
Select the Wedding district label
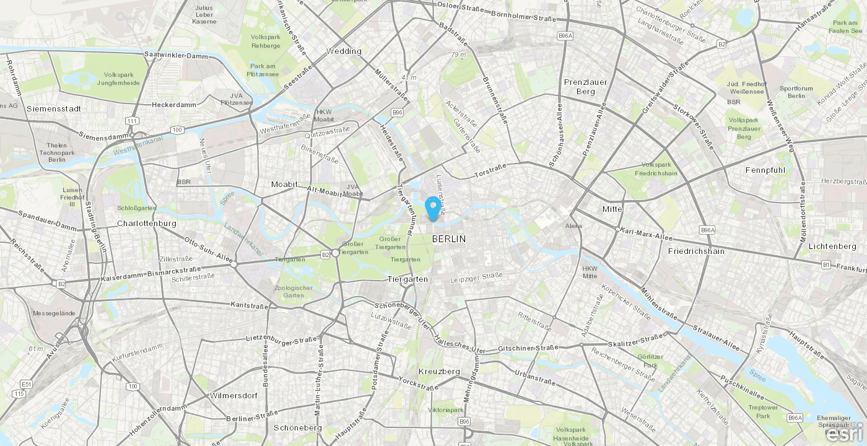click(344, 51)
